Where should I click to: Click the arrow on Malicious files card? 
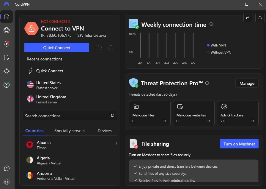click(165, 121)
